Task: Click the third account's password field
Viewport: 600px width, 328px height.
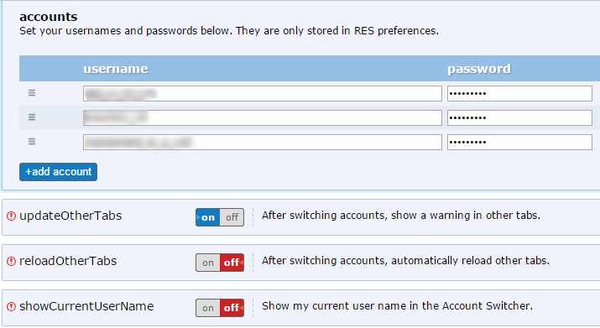Action: [519, 143]
